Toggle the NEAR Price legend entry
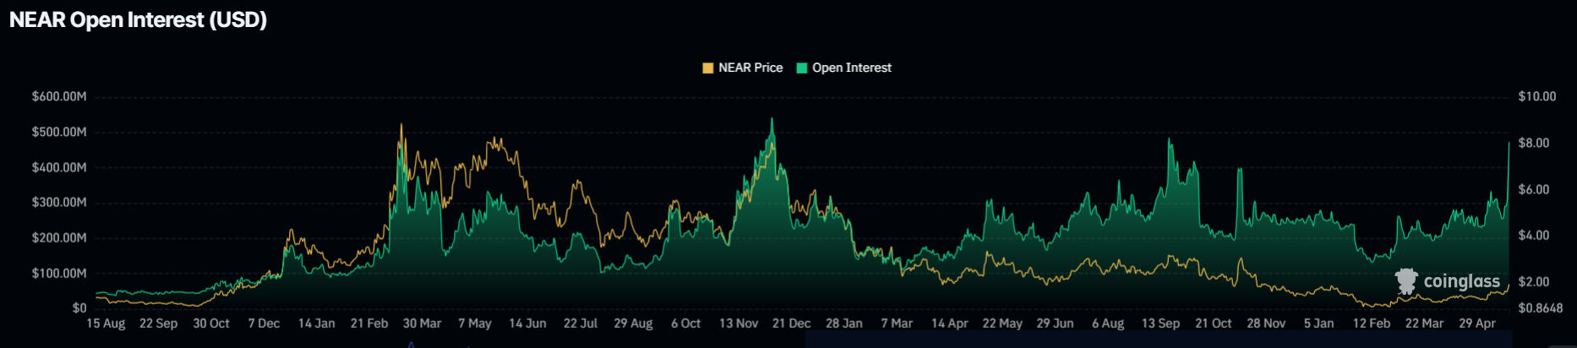 point(743,68)
